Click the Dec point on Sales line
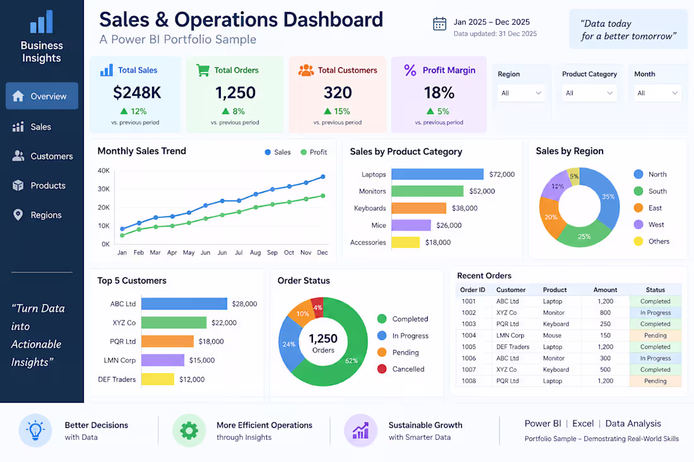The height and width of the screenshot is (462, 694). pos(323,176)
